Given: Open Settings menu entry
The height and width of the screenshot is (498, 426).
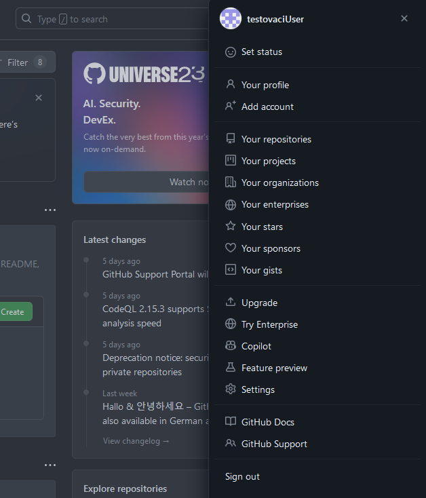Looking at the screenshot, I should click(x=317, y=389).
